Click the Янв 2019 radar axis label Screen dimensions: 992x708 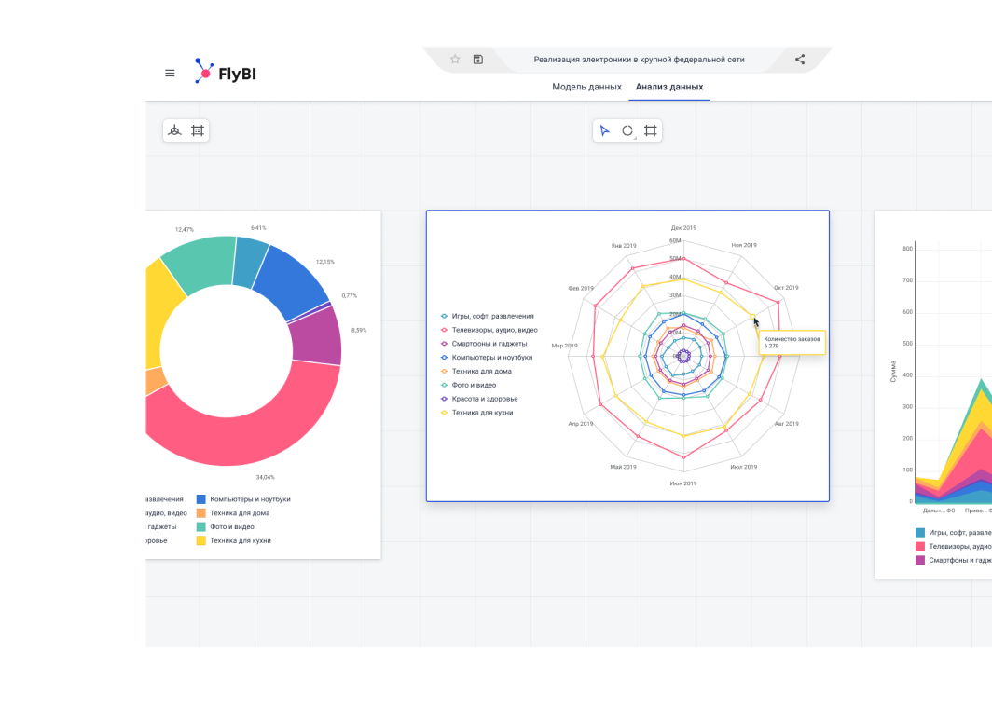[x=624, y=245]
